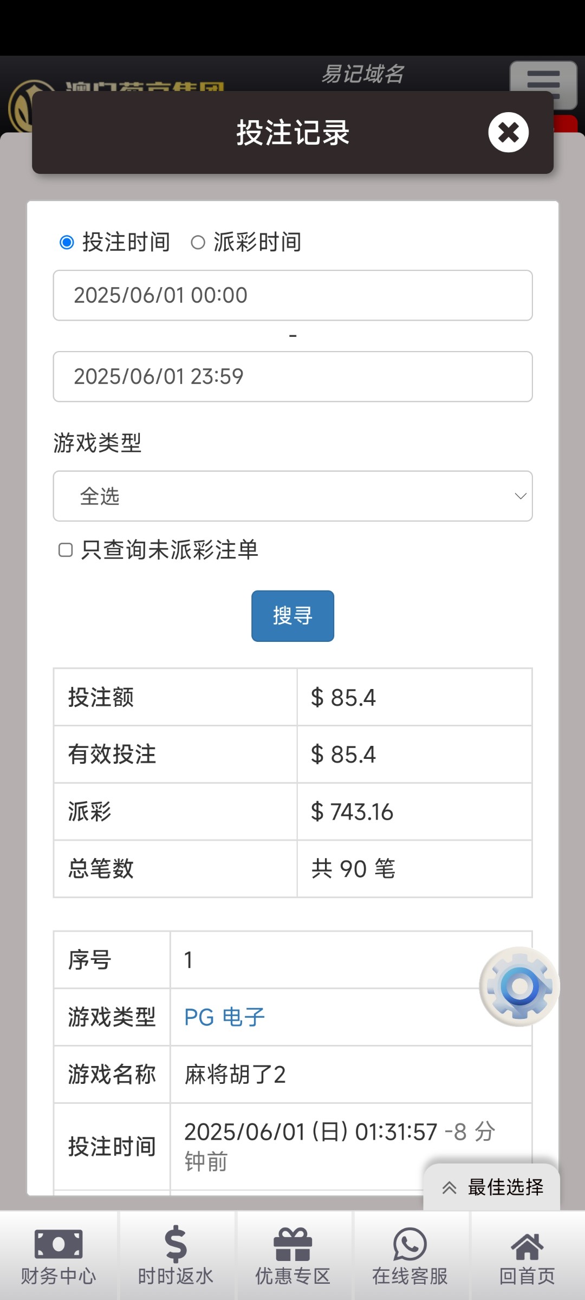The height and width of the screenshot is (1300, 585).
Task: Click the 麻将胡了2 game name cell
Action: (x=235, y=1075)
